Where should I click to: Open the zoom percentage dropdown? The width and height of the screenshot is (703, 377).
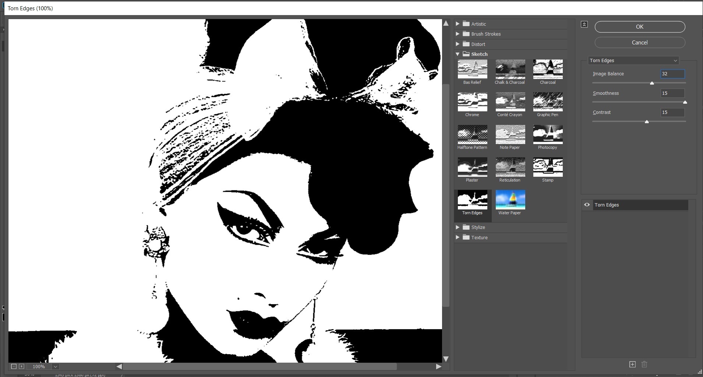(55, 367)
